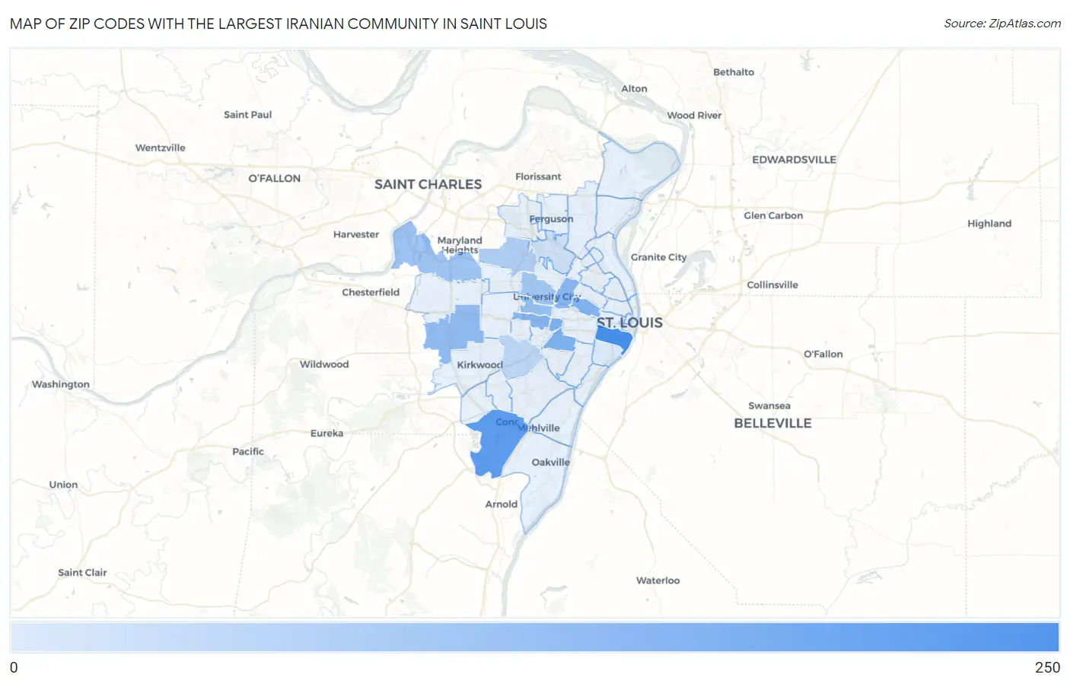Click the Oakville map label
1070x684 pixels.
[x=550, y=463]
